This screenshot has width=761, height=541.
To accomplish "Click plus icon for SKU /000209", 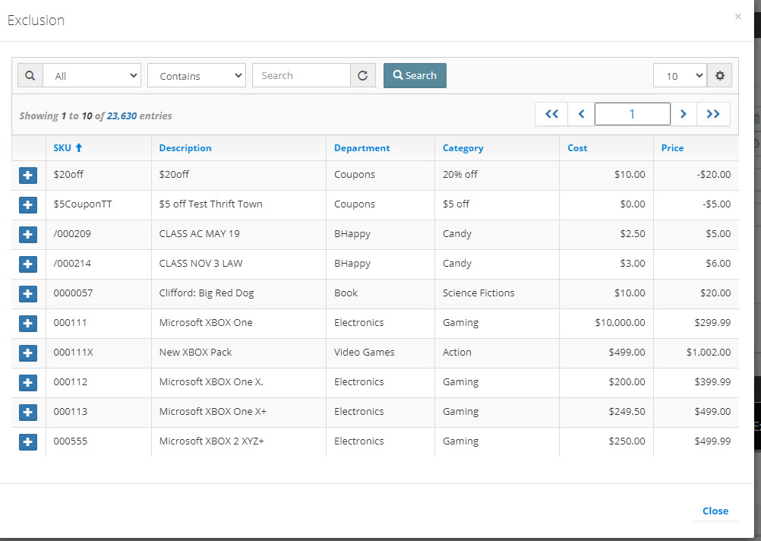I will (28, 235).
